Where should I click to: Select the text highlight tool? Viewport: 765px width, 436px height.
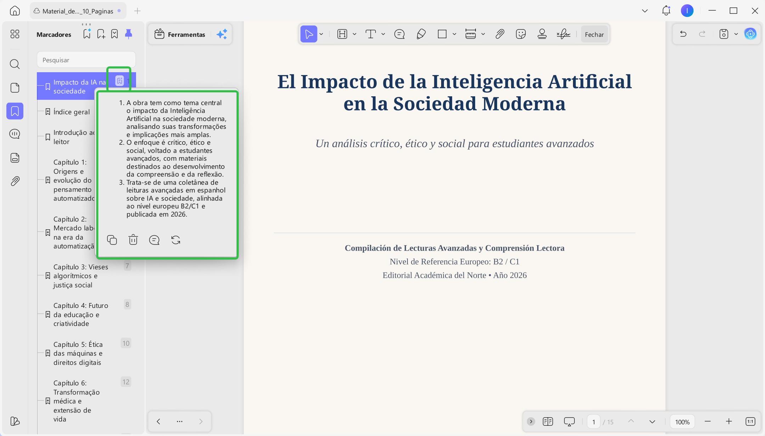pos(342,34)
